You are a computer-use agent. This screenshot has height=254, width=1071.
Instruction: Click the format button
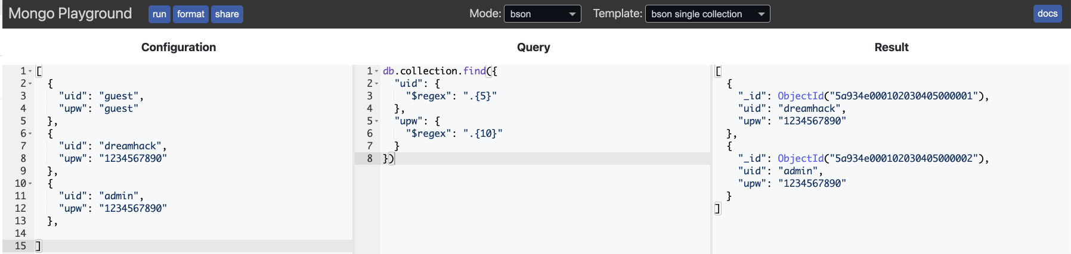click(191, 14)
